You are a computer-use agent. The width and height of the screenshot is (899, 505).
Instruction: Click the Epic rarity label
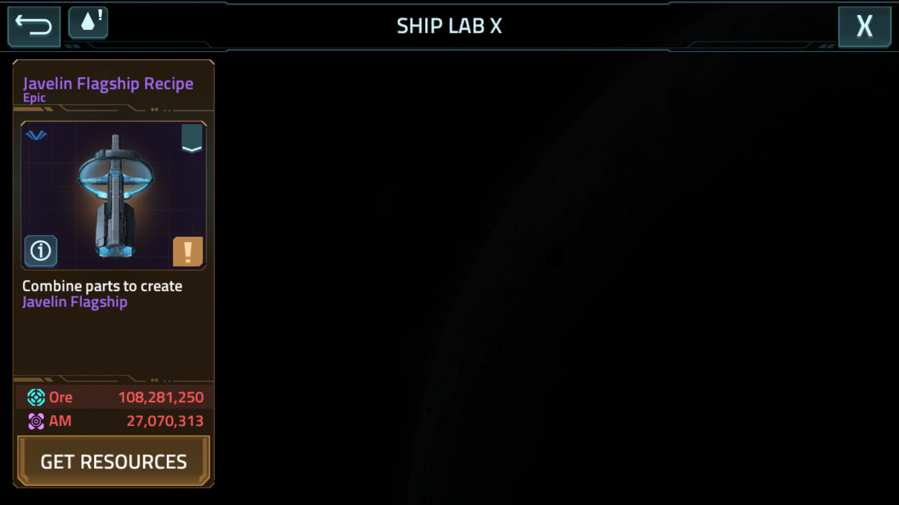pos(34,98)
